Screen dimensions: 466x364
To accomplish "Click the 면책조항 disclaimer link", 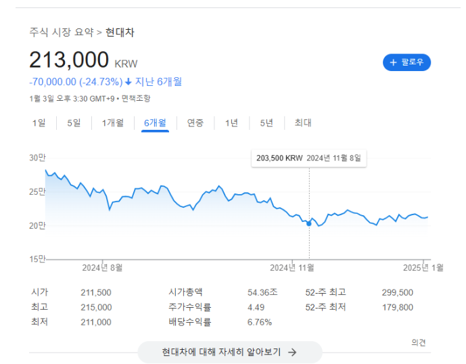I will (x=136, y=98).
